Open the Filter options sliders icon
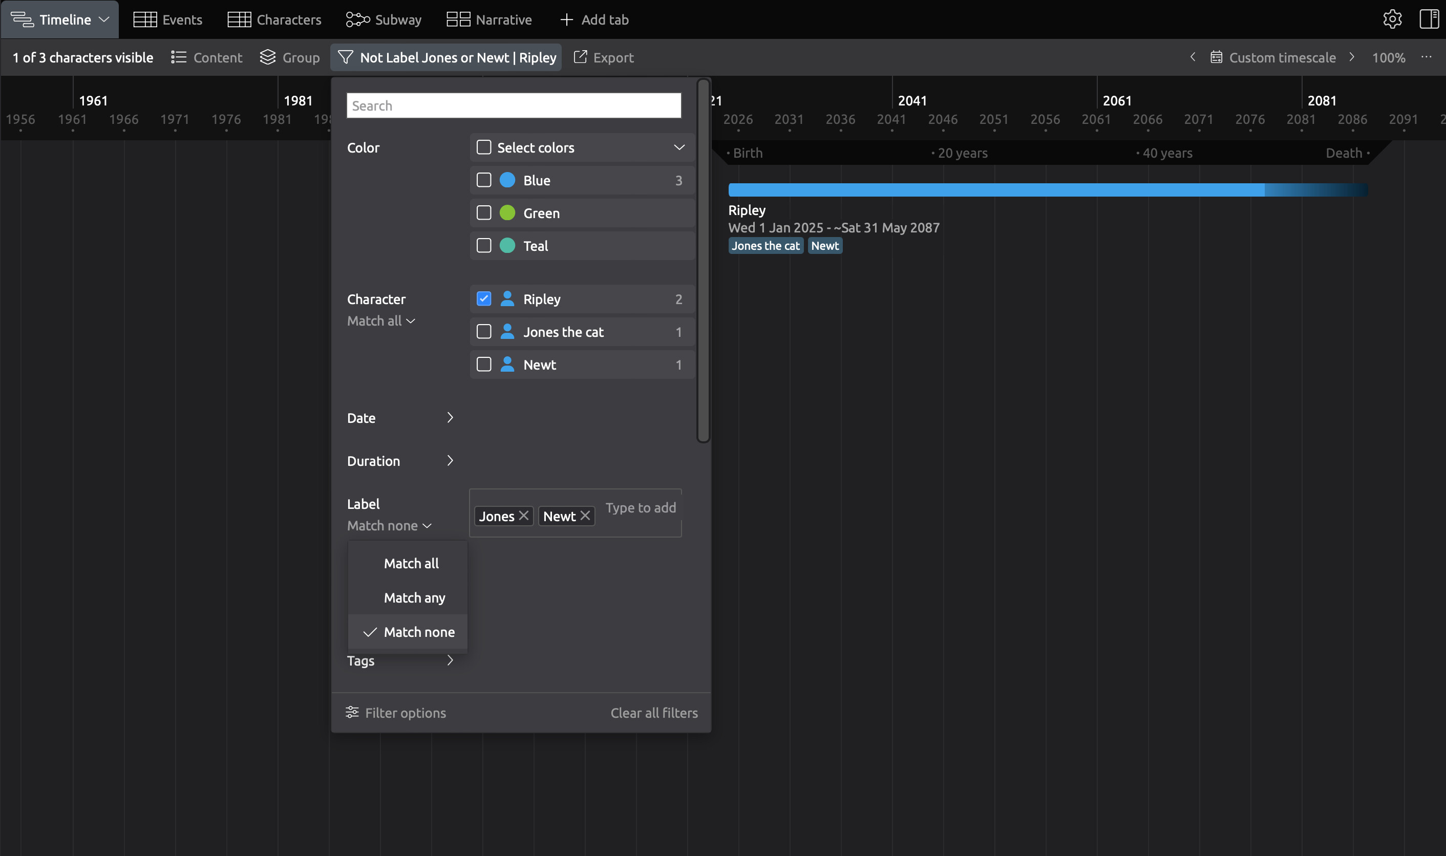Image resolution: width=1446 pixels, height=856 pixels. point(352,712)
